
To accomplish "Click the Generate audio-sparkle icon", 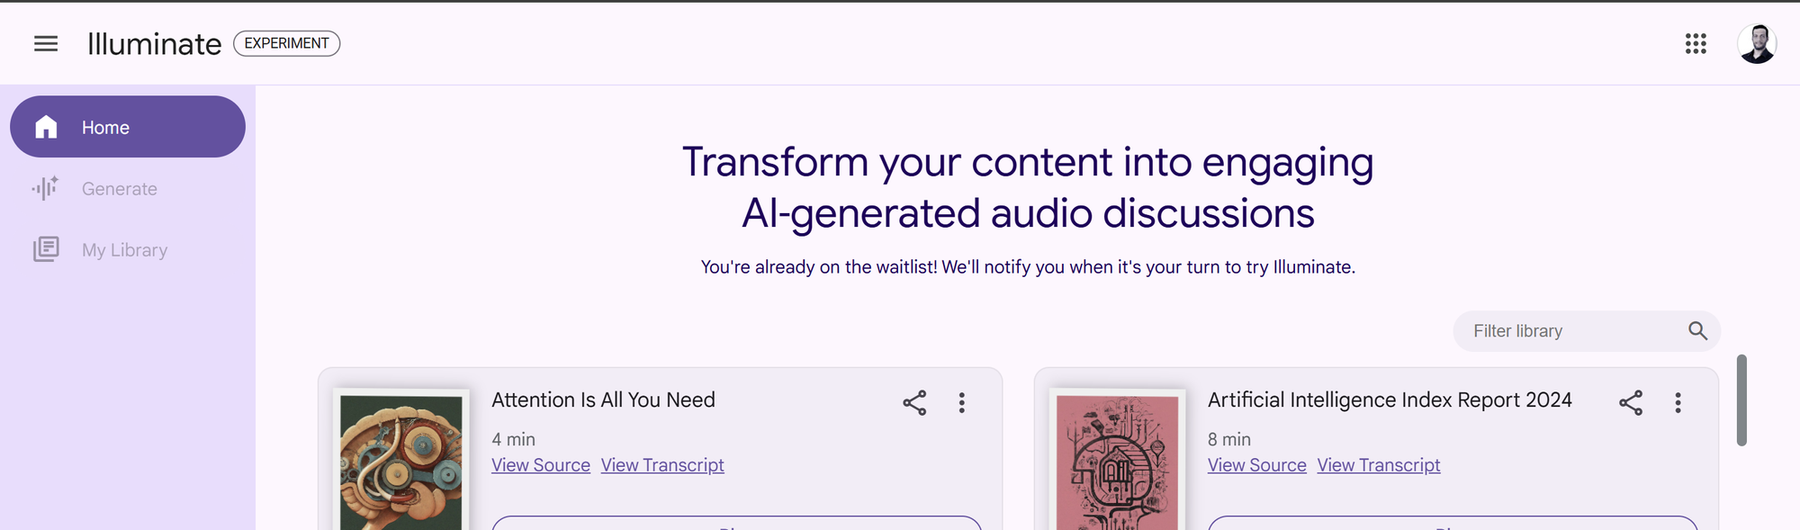I will [46, 188].
